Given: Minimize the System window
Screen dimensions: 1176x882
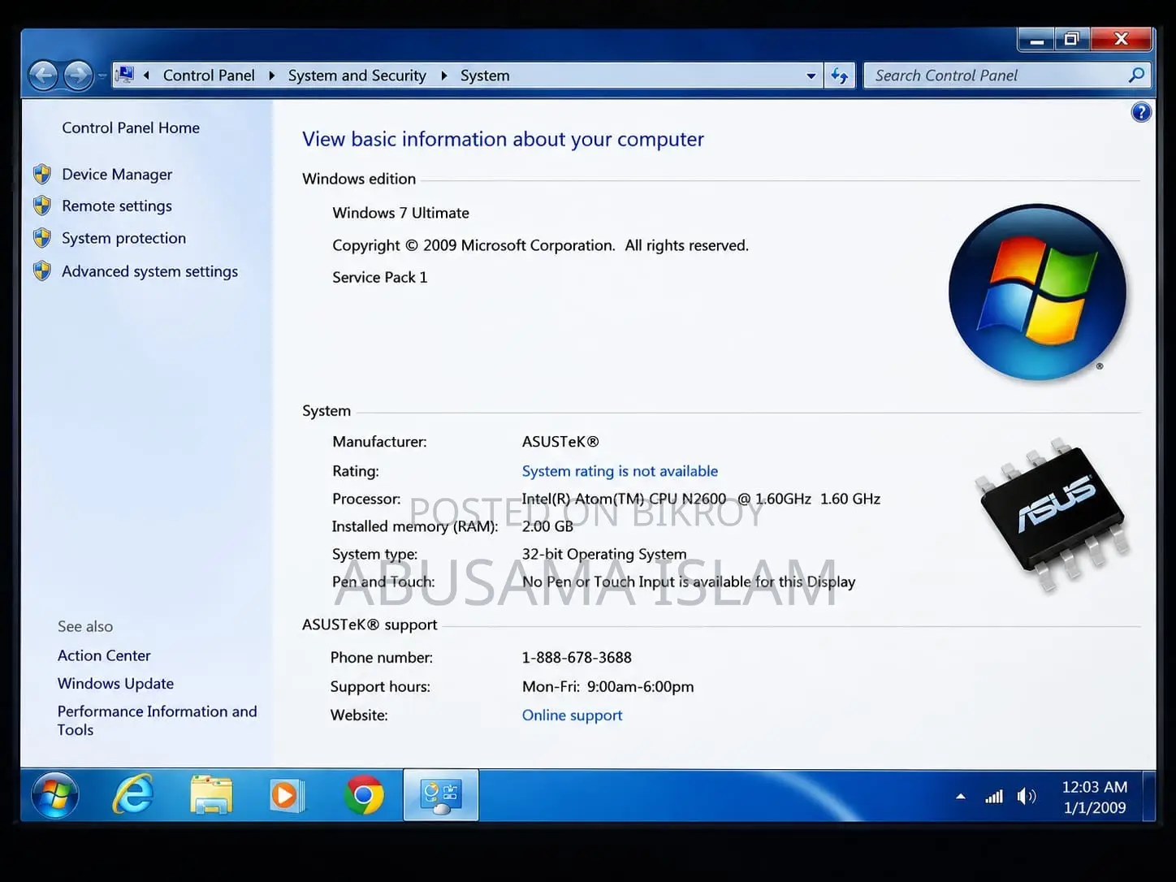Looking at the screenshot, I should [1036, 39].
